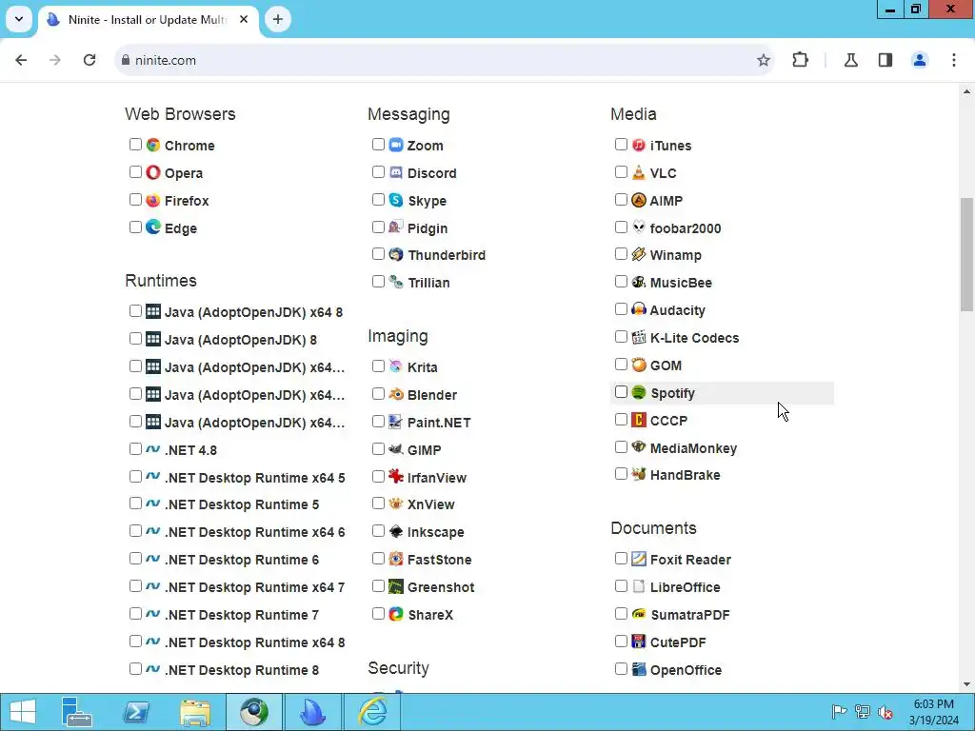Viewport: 975px width, 731px height.
Task: Click the Audacity headphones icon
Action: [639, 309]
